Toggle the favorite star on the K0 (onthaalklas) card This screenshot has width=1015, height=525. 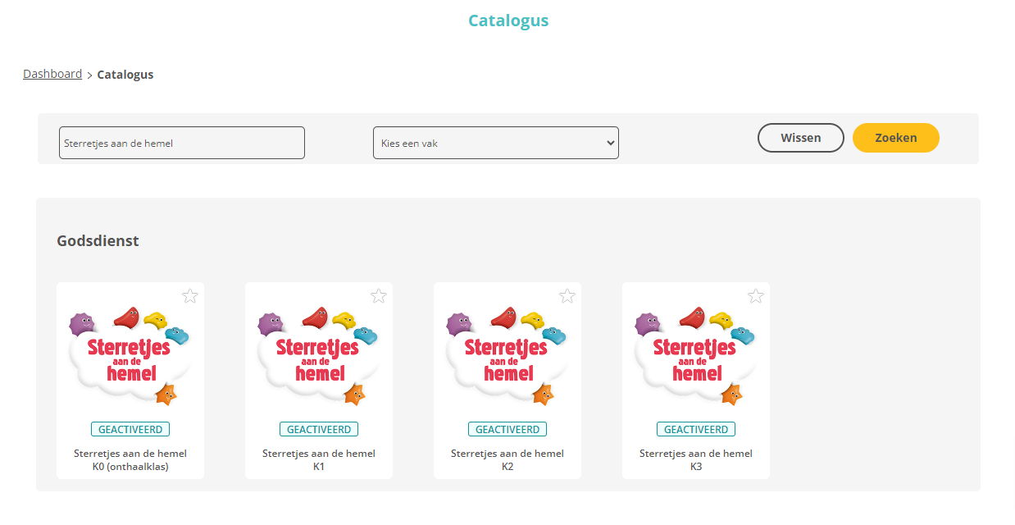pyautogui.click(x=189, y=295)
